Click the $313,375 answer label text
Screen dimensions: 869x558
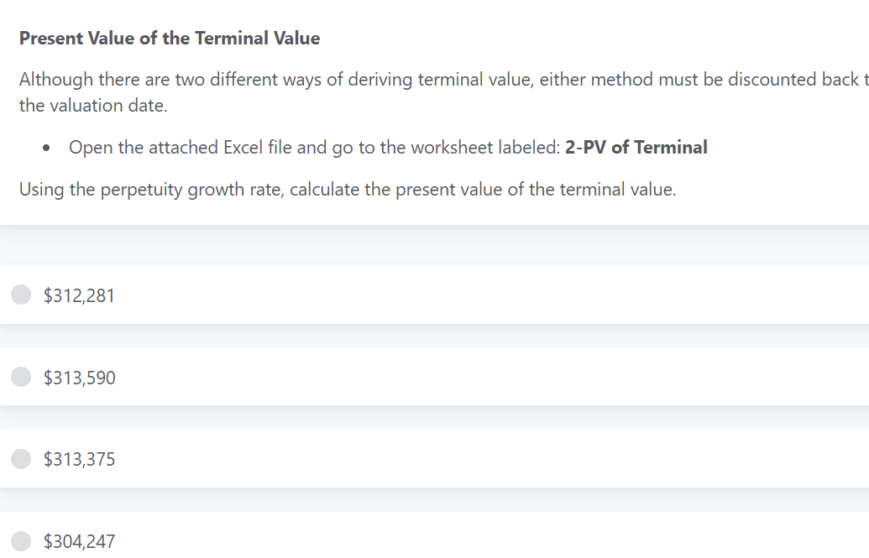79,459
